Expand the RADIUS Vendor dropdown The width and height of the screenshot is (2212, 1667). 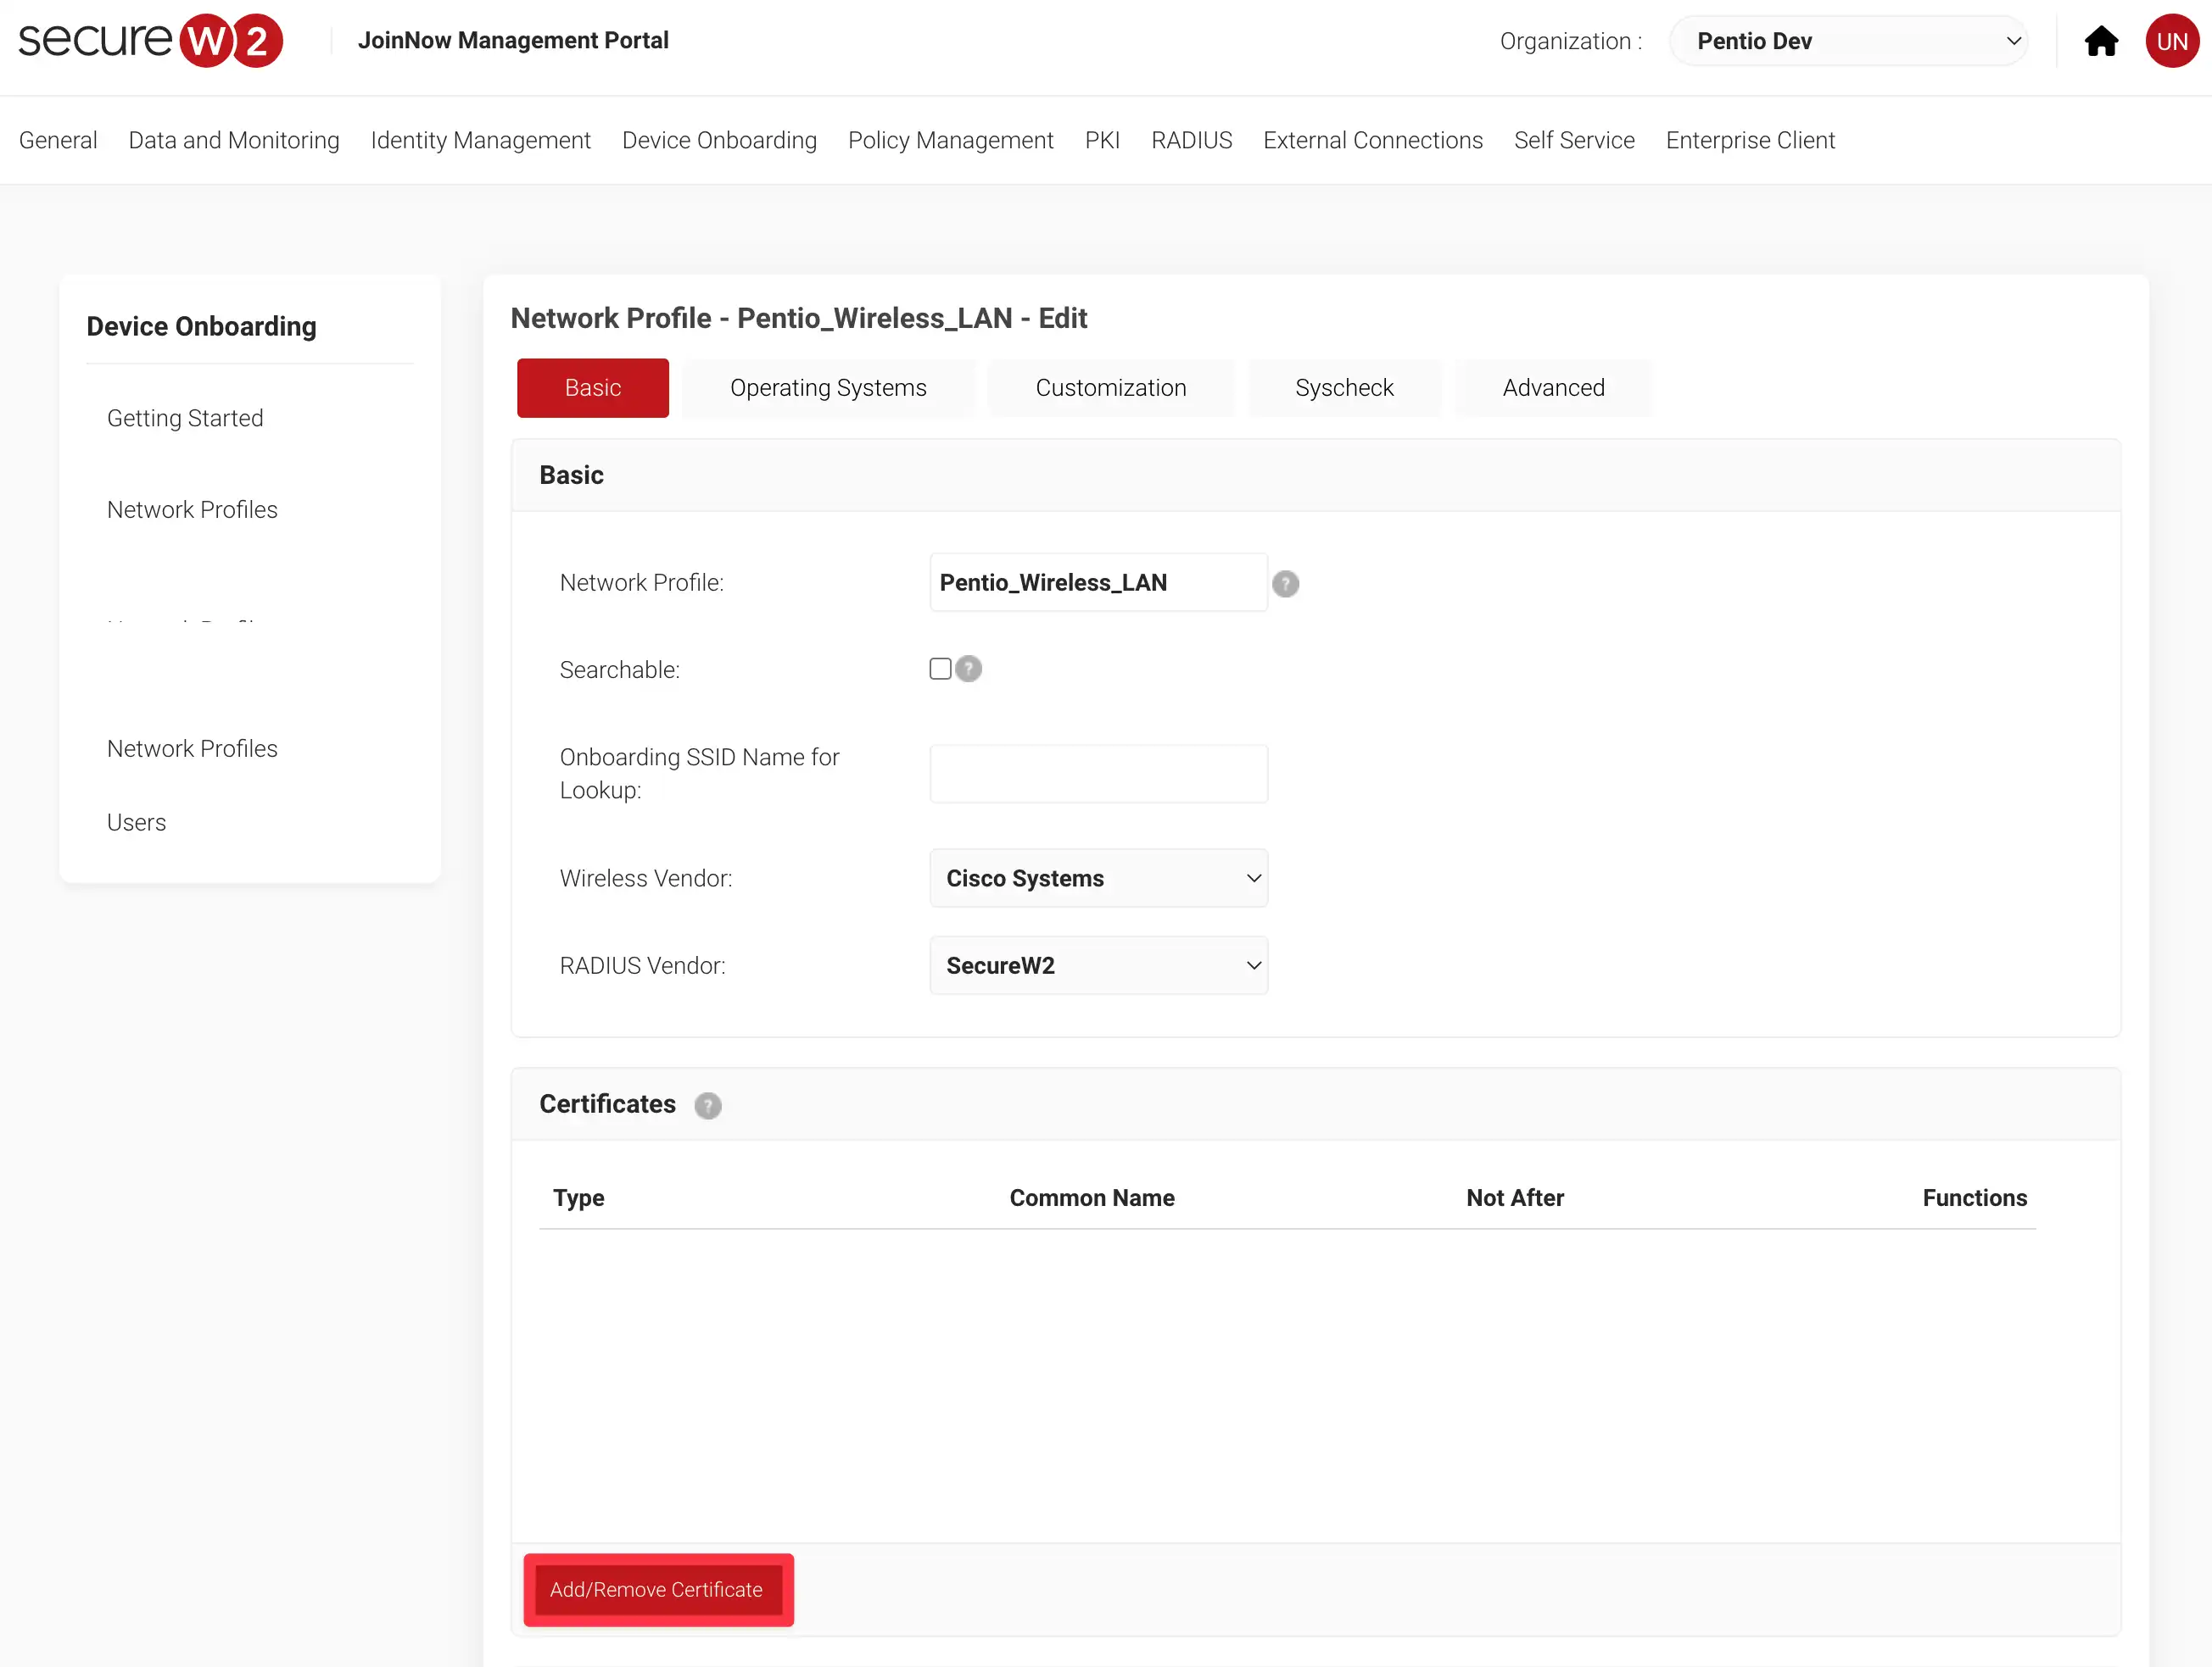click(1098, 965)
